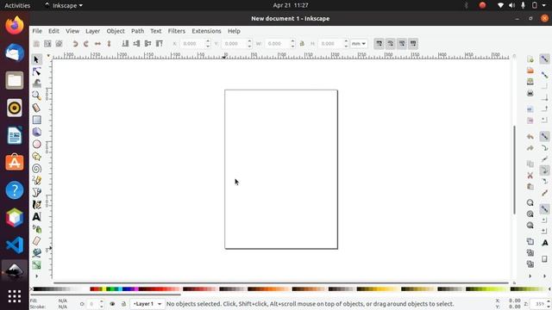Click rotate 90° counter-clockwise icon

(75, 44)
